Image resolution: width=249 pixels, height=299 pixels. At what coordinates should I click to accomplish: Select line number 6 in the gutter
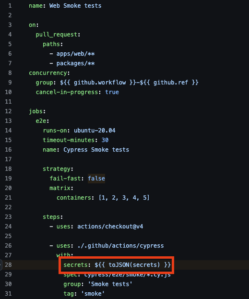click(x=10, y=54)
